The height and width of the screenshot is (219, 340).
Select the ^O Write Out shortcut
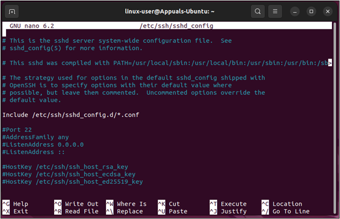(76, 204)
